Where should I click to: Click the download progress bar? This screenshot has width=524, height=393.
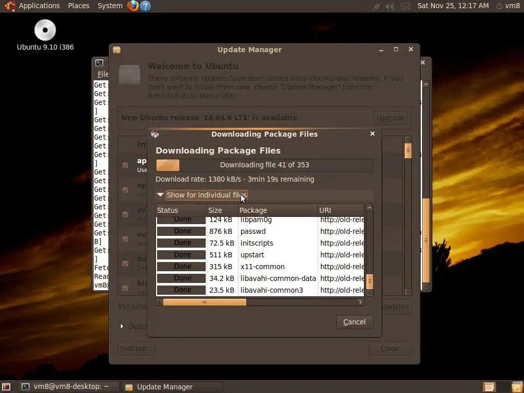pyautogui.click(x=265, y=165)
